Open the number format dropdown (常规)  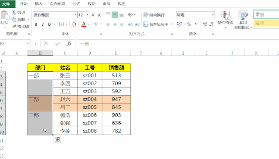pyautogui.click(x=213, y=15)
